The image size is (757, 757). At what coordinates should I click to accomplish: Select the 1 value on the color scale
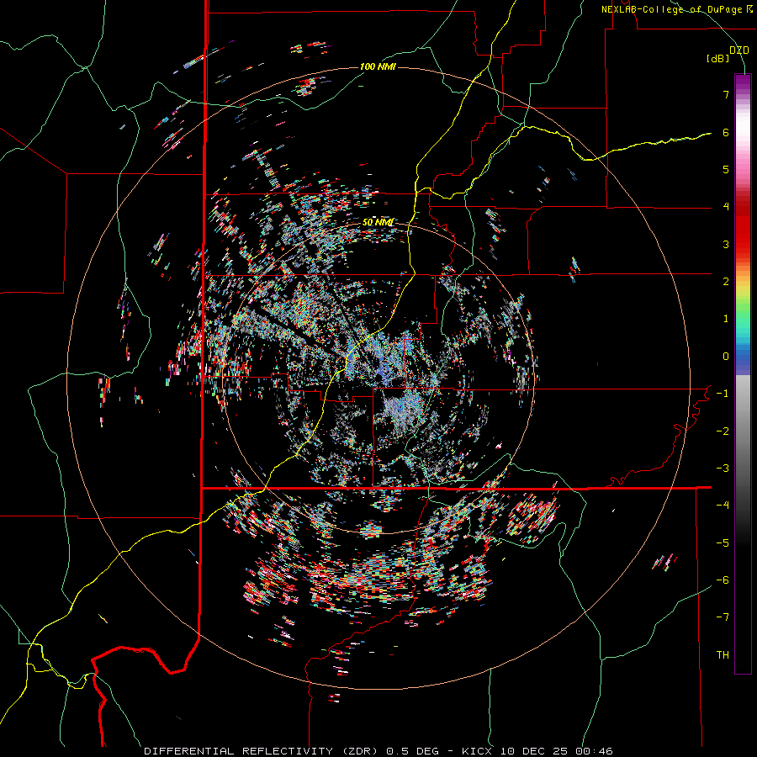[x=726, y=319]
